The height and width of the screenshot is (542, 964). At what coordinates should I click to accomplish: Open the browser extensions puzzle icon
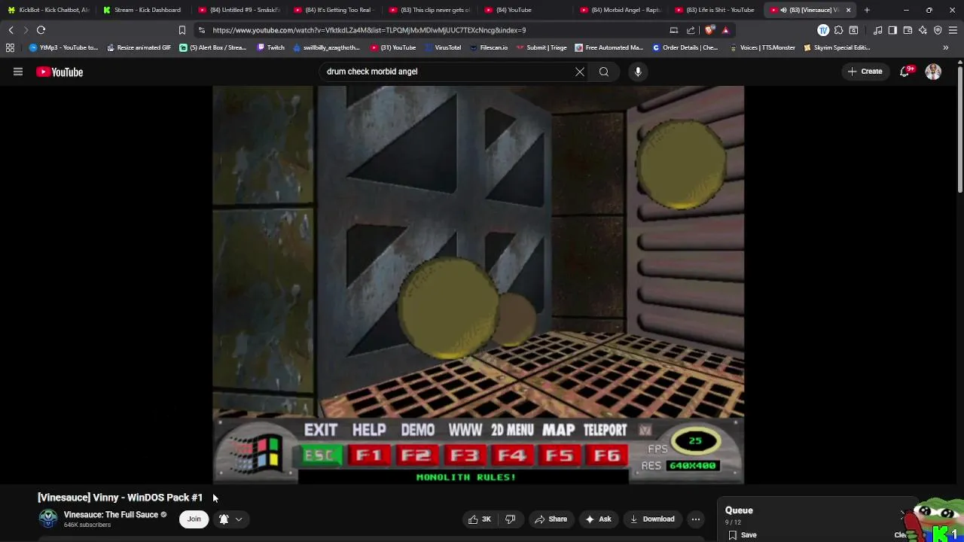click(x=838, y=30)
